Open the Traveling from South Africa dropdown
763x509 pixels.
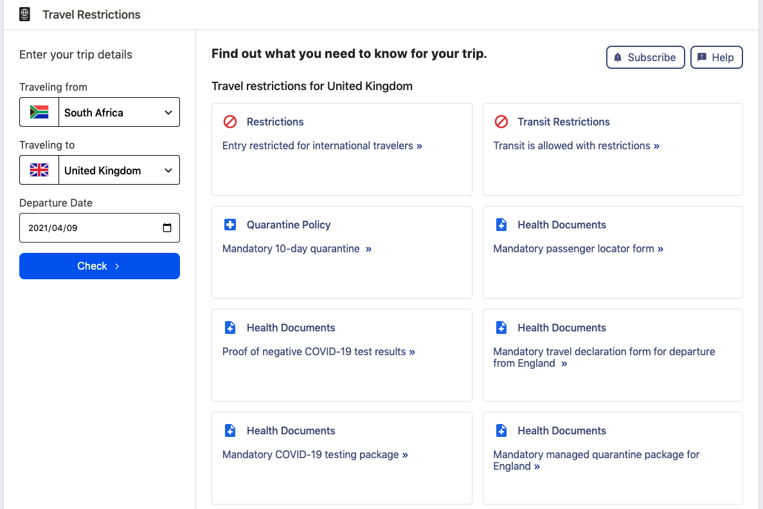[99, 112]
